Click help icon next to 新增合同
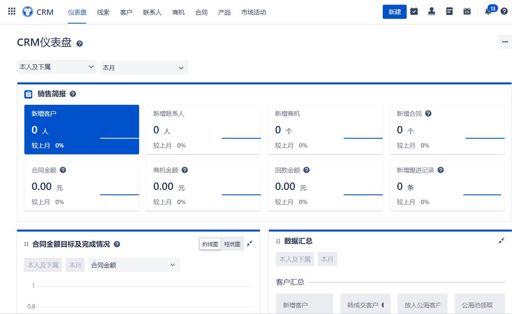Image resolution: width=512 pixels, height=314 pixels. 428,113
